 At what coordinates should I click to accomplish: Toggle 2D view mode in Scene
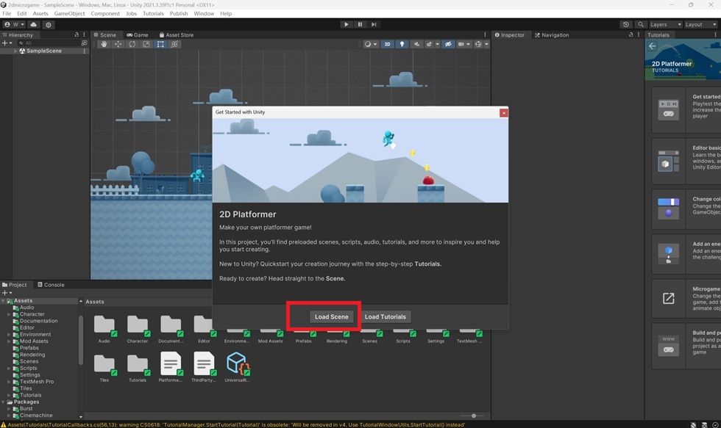coord(387,44)
